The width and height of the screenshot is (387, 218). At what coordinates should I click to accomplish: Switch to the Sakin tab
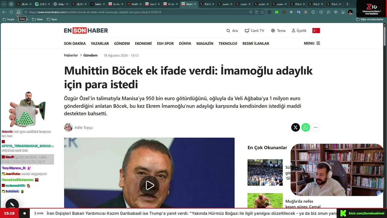pyautogui.click(x=98, y=4)
